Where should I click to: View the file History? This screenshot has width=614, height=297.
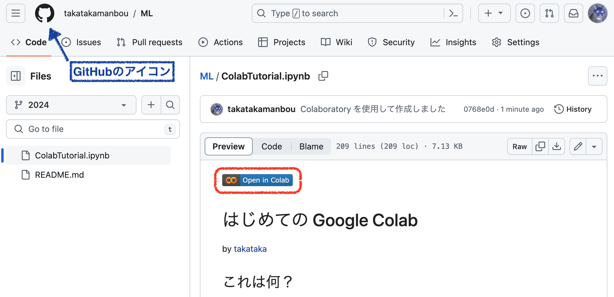click(573, 109)
